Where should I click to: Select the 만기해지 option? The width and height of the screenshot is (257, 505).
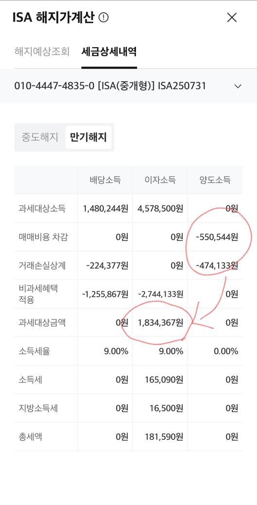pyautogui.click(x=88, y=137)
